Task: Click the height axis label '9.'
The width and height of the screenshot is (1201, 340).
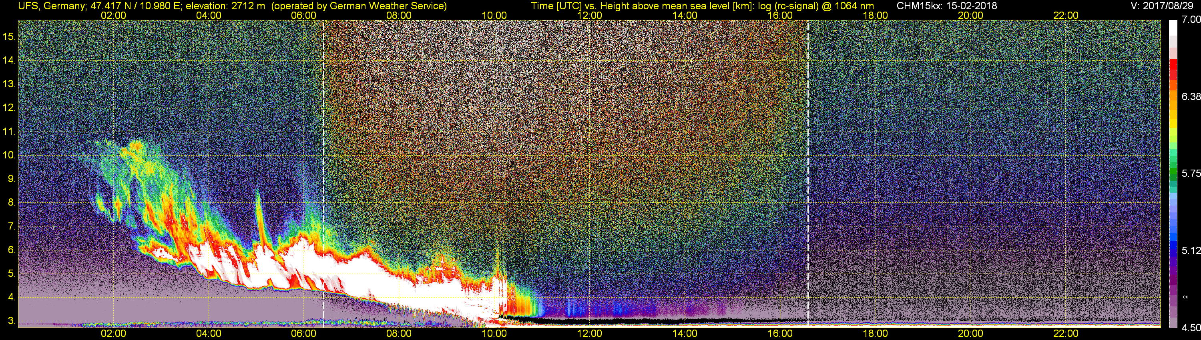Action: (12, 179)
